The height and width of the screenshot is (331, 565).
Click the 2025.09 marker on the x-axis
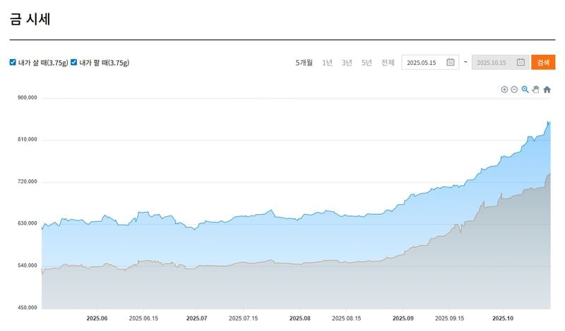point(403,318)
